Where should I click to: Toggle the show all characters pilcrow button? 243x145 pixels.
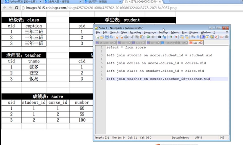point(198,37)
